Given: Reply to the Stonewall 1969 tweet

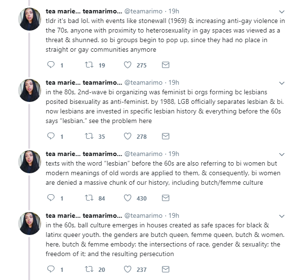Looking at the screenshot, I should [x=52, y=65].
